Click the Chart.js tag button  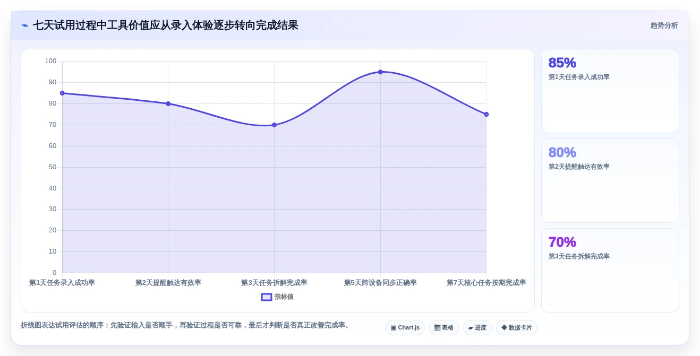tap(405, 328)
